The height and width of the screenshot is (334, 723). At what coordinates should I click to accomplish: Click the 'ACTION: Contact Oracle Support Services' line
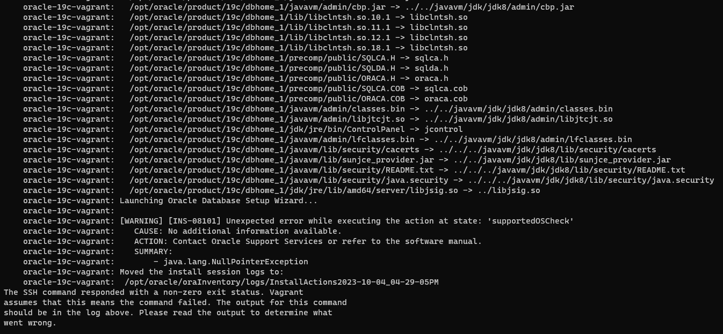[x=308, y=241]
